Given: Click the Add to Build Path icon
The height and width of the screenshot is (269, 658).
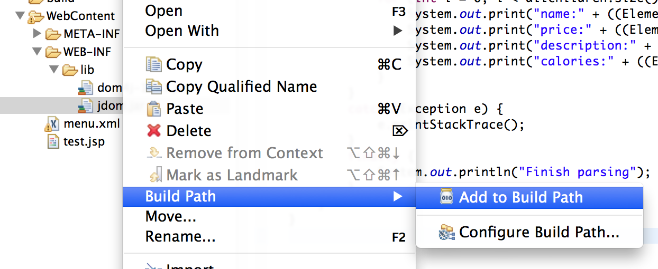Looking at the screenshot, I should [446, 197].
